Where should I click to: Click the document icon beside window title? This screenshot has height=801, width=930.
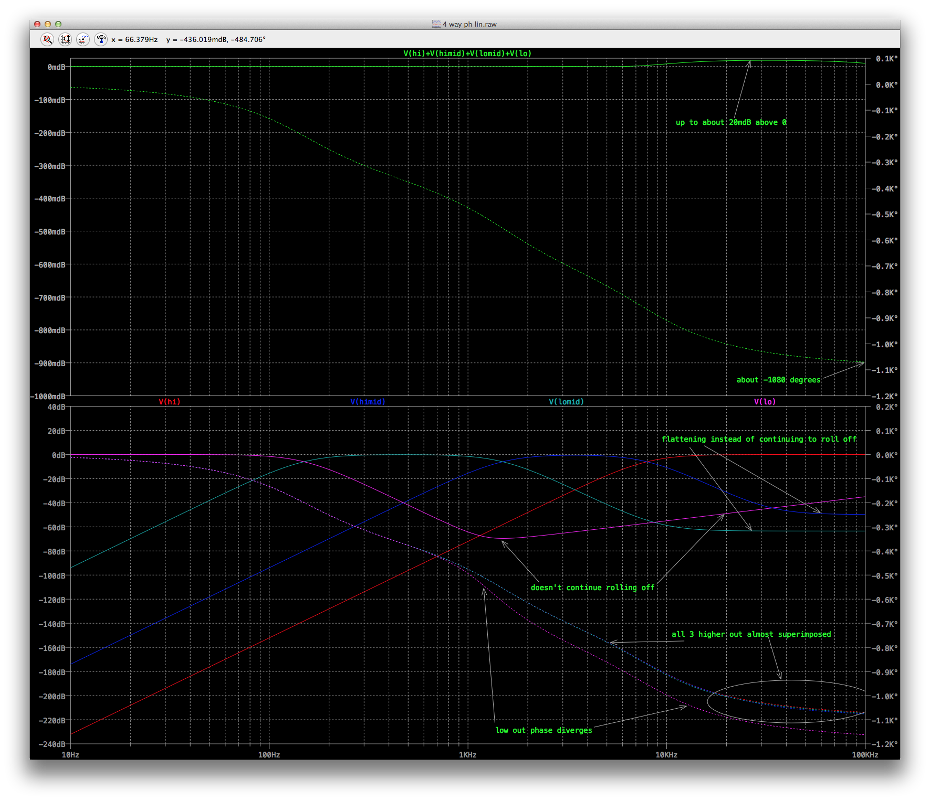pyautogui.click(x=436, y=24)
